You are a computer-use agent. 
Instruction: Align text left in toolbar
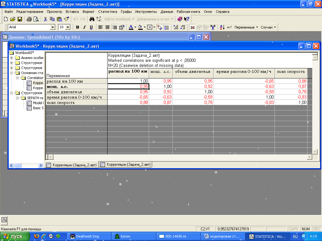tap(100, 27)
